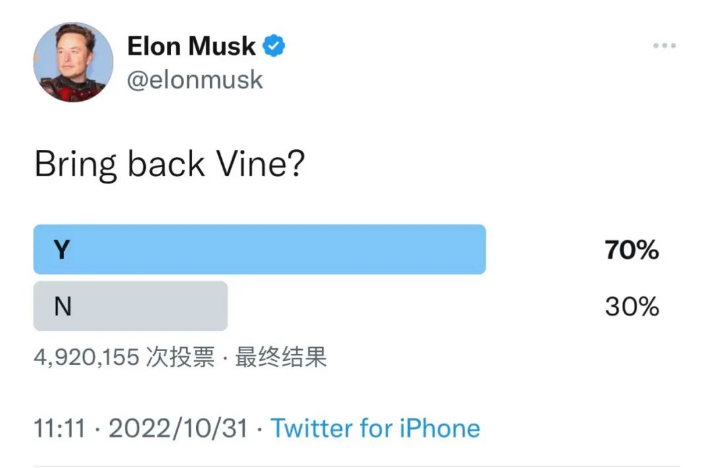
Task: Open Elon Musk's profile picture
Action: pyautogui.click(x=73, y=62)
